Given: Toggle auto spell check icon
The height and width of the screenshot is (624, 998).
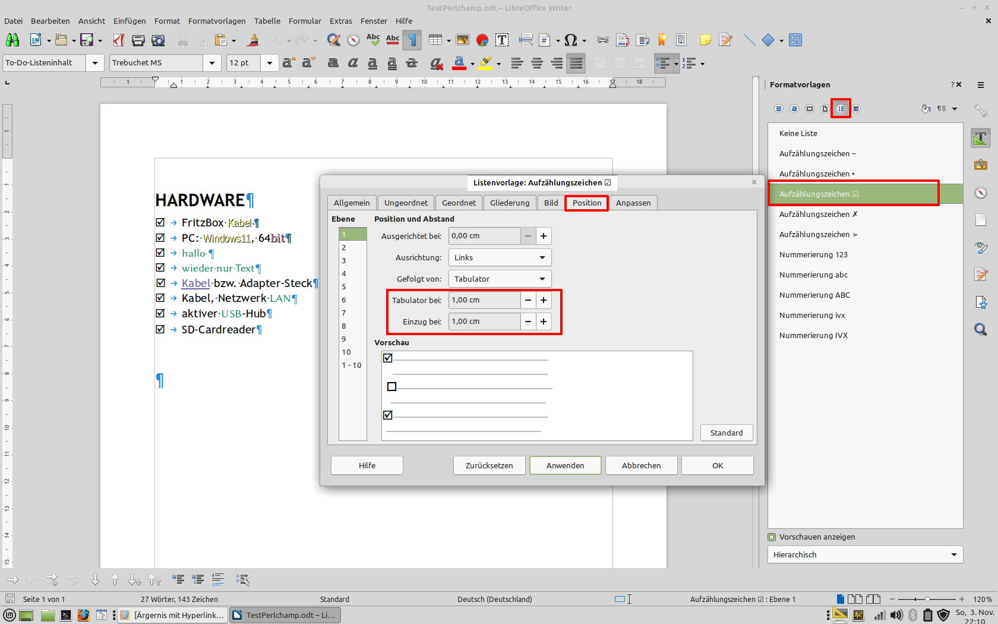Looking at the screenshot, I should pos(393,40).
